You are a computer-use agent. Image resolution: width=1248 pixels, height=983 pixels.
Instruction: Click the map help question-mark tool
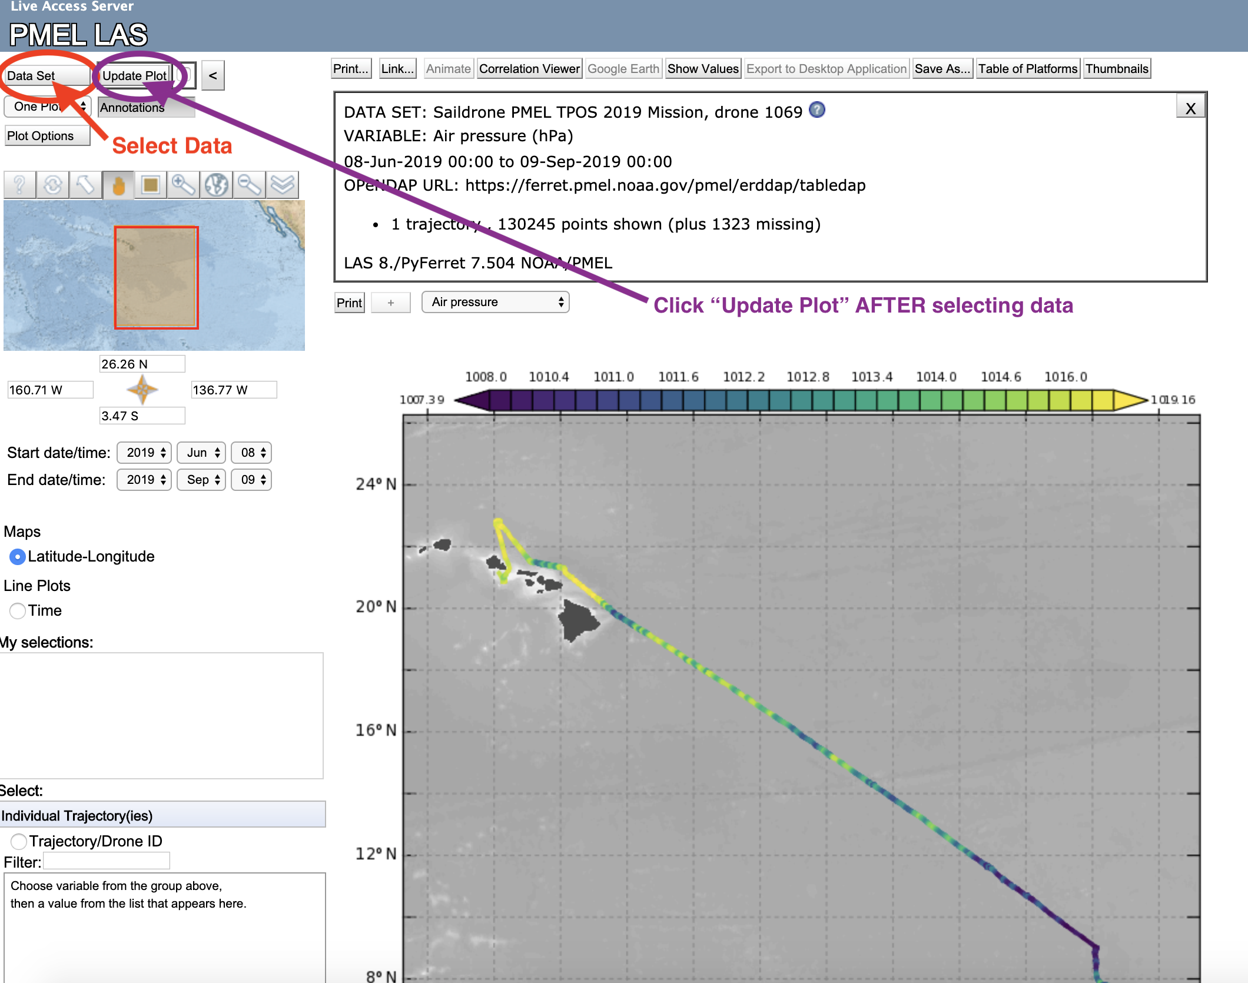[19, 185]
